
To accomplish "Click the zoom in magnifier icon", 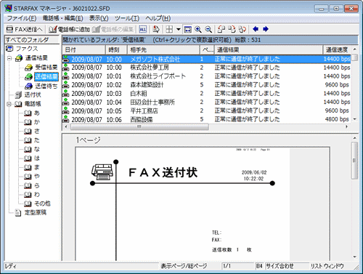I will pyautogui.click(x=198, y=30).
